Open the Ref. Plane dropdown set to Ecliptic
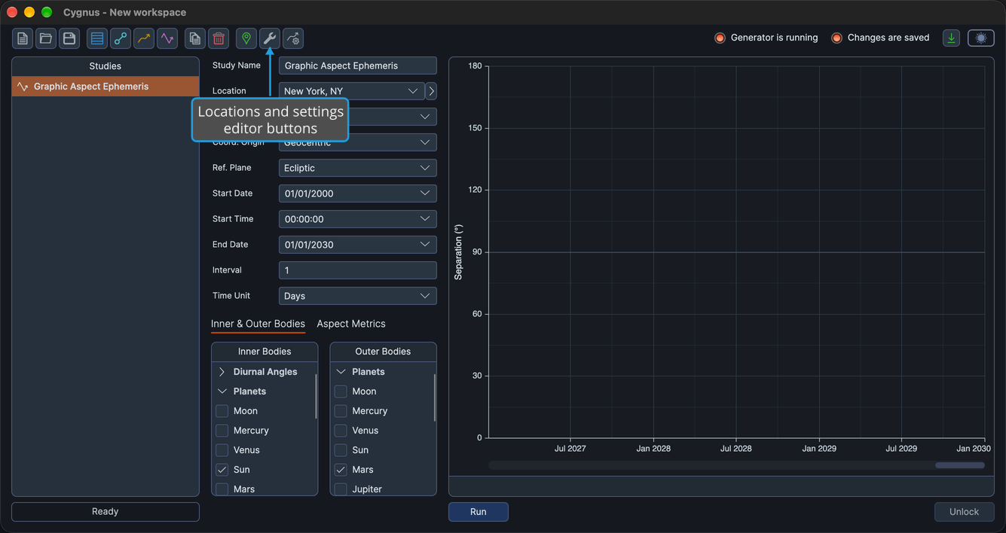This screenshot has width=1006, height=533. point(358,168)
